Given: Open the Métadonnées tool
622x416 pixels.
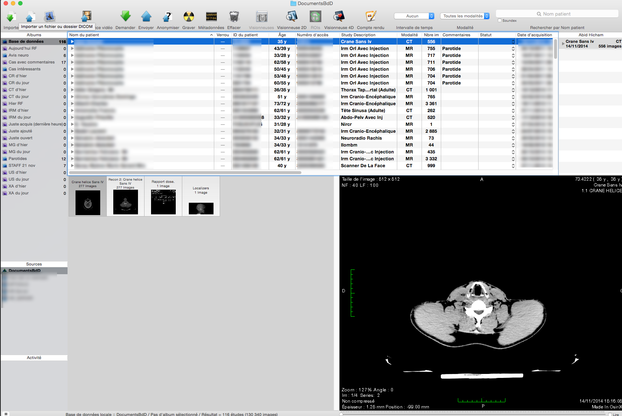Looking at the screenshot, I should (211, 16).
